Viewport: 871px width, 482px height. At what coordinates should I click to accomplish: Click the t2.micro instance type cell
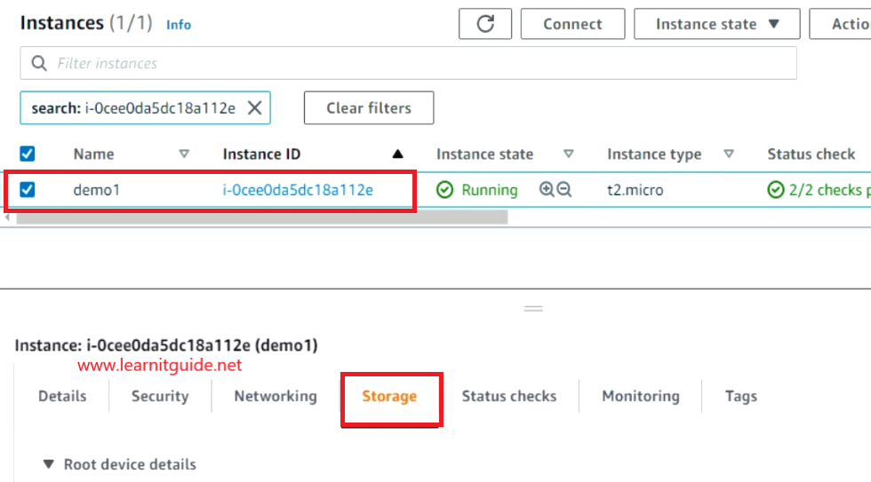635,190
